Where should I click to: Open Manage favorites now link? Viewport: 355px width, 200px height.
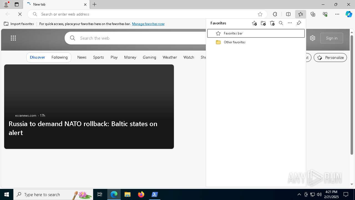coord(148,24)
